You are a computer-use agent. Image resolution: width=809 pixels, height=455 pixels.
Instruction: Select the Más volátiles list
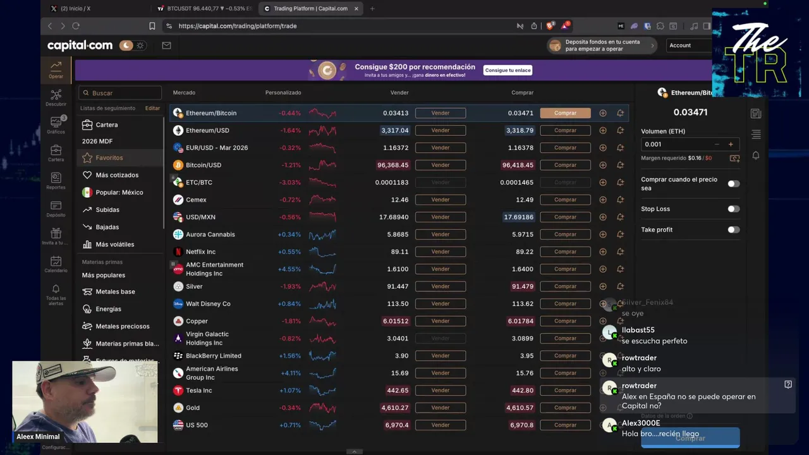[120, 245]
